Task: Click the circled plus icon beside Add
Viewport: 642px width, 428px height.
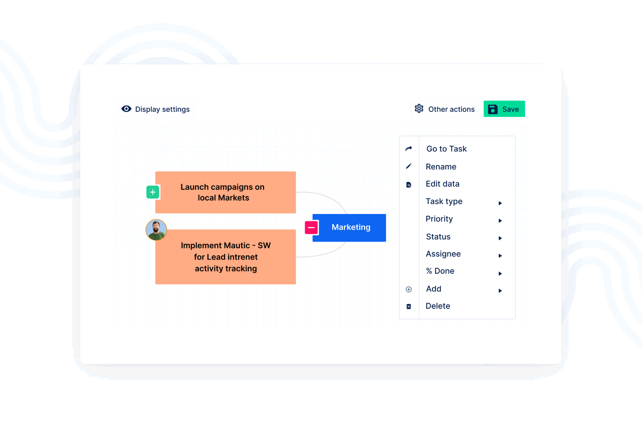Action: (409, 289)
